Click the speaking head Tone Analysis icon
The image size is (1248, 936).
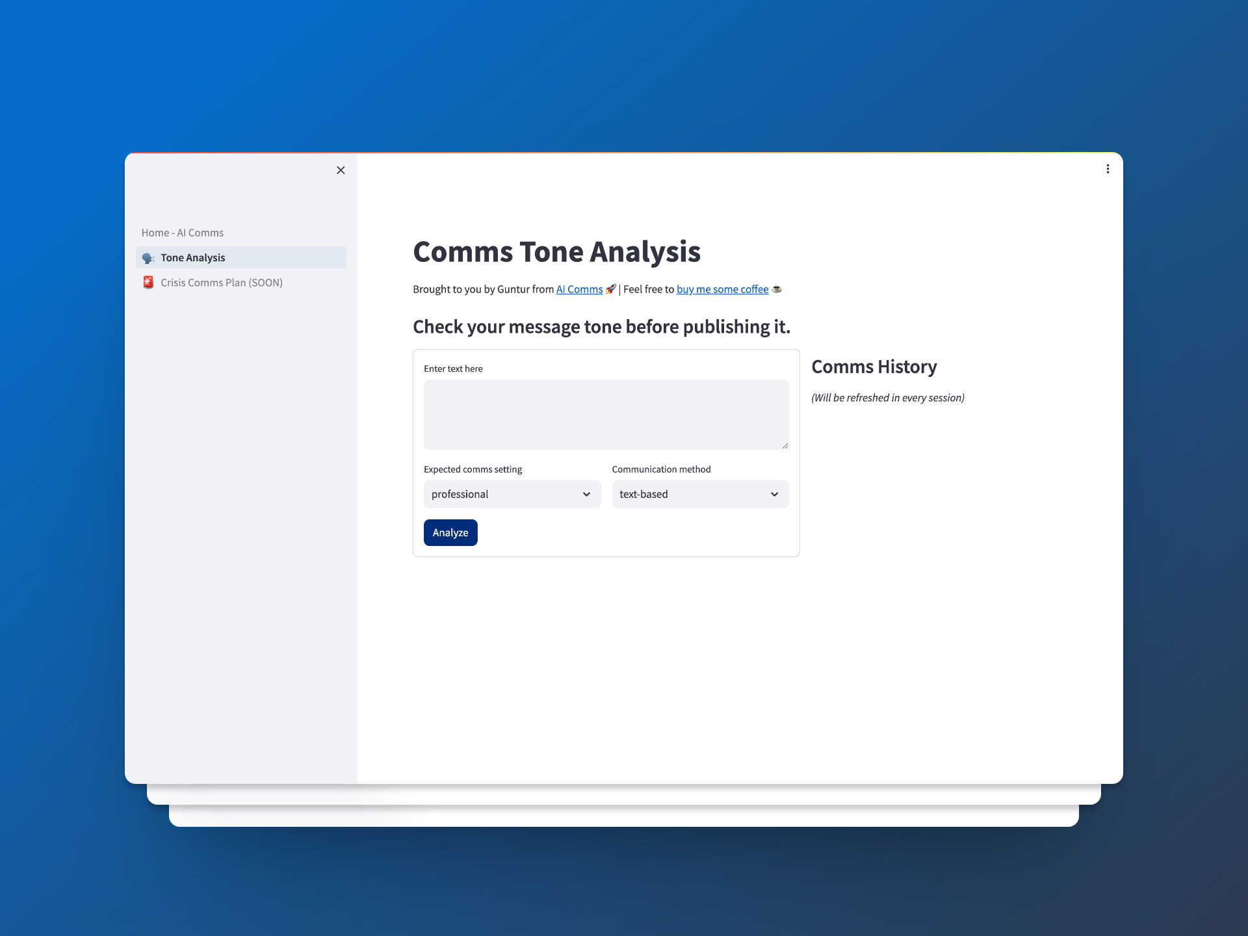point(148,258)
